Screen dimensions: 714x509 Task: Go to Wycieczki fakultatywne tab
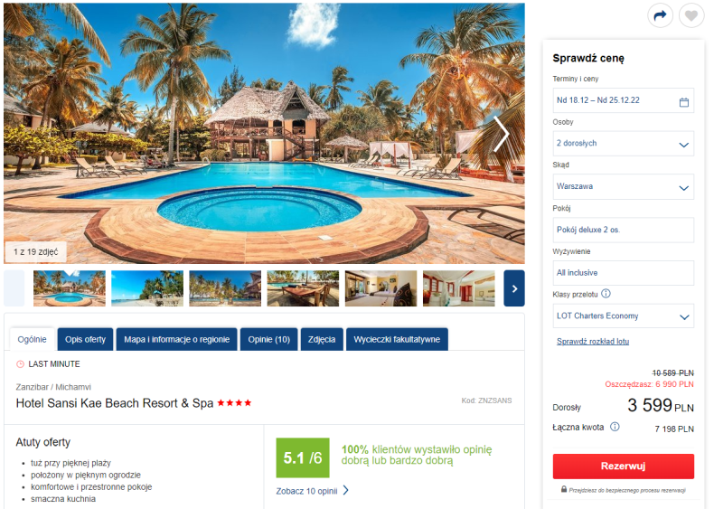pos(397,339)
